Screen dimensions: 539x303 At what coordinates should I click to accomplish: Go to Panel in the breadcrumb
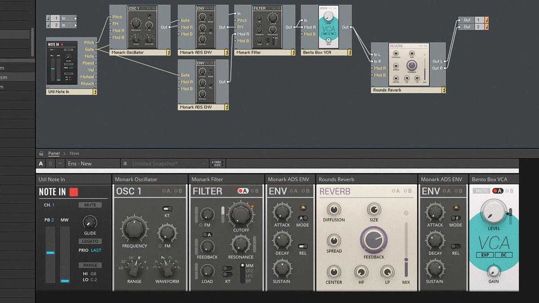coord(54,154)
